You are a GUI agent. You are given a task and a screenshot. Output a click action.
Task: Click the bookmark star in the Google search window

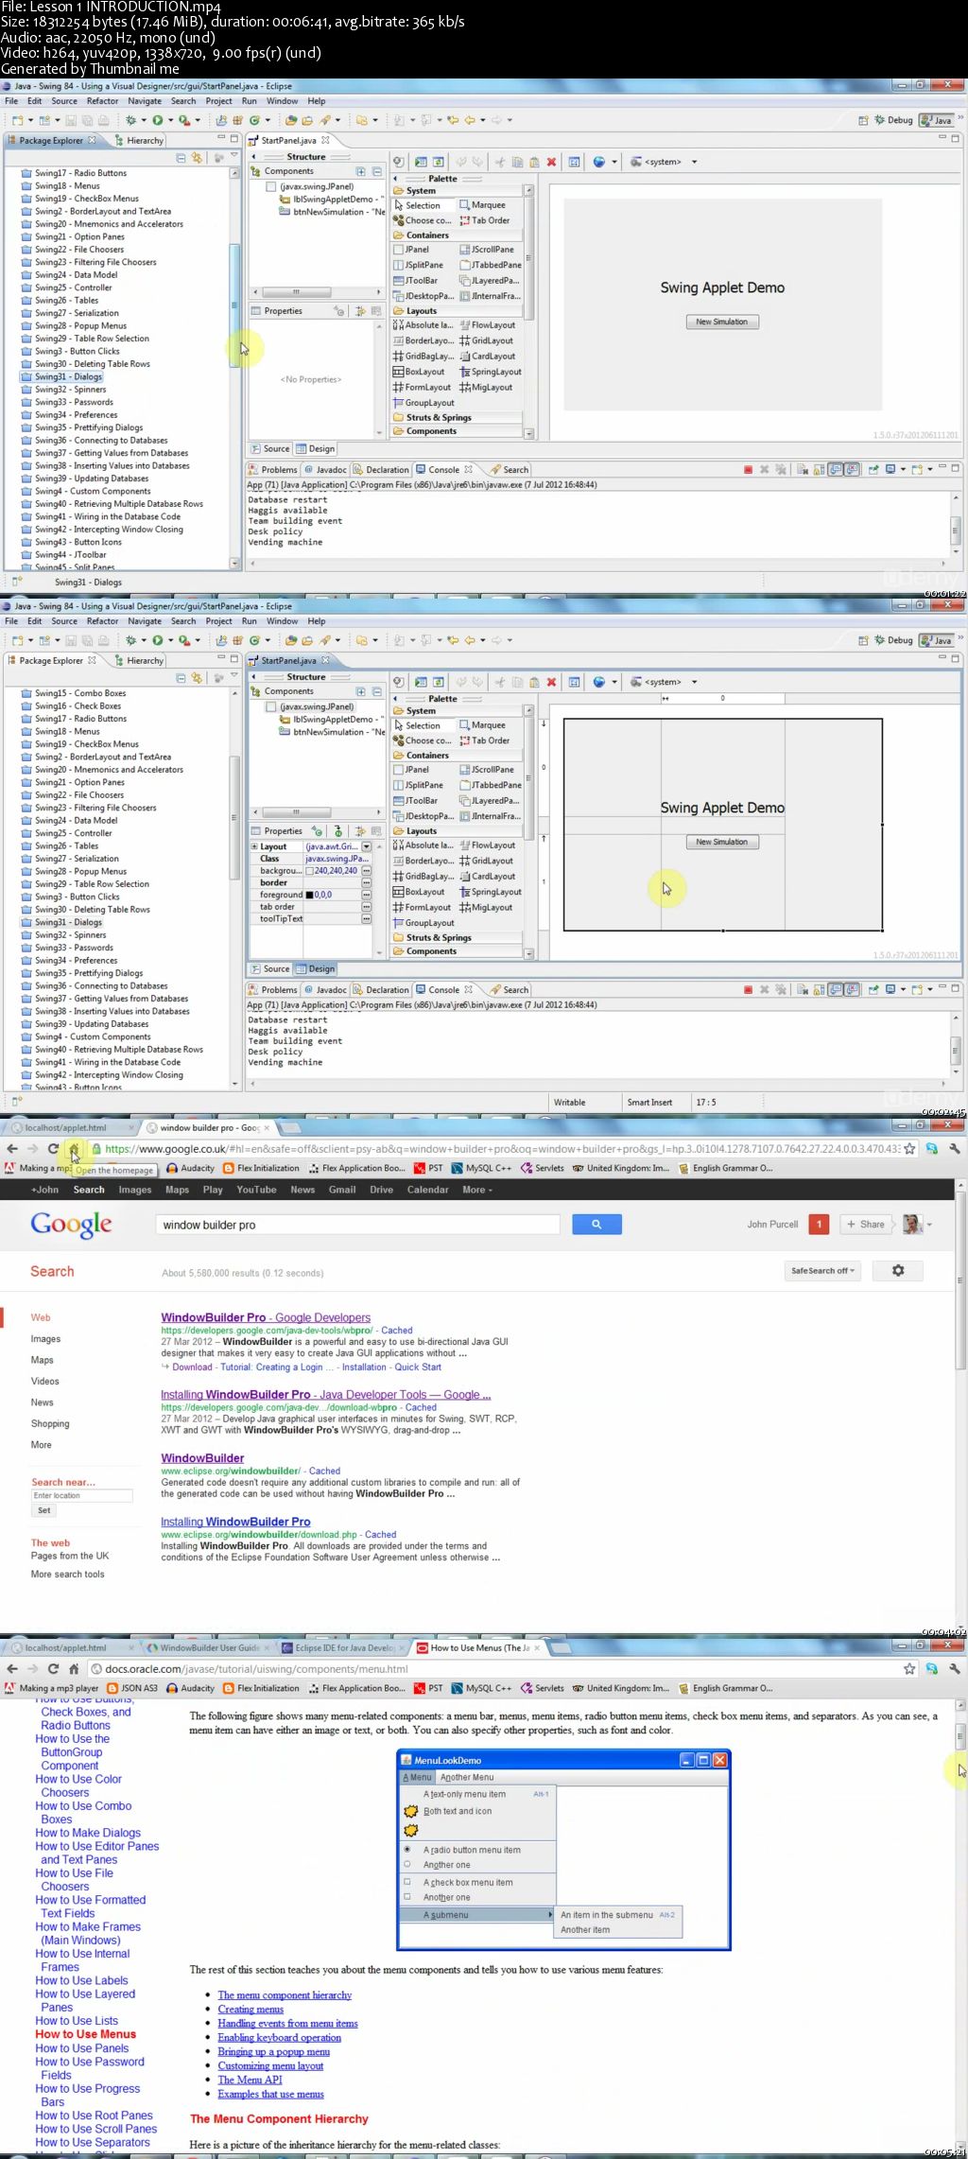pos(909,1149)
